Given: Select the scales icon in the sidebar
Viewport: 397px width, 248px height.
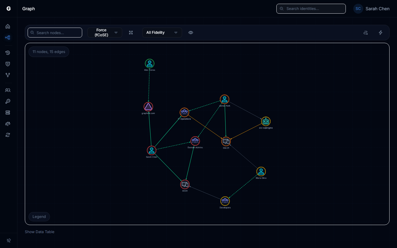Looking at the screenshot, I should tap(8, 124).
